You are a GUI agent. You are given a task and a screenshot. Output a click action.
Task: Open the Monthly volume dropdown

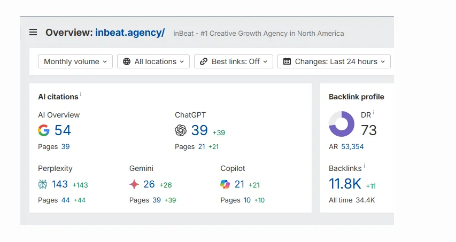(75, 61)
